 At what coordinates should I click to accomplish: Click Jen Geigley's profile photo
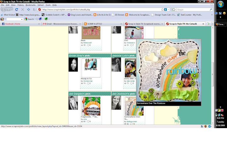(73, 103)
